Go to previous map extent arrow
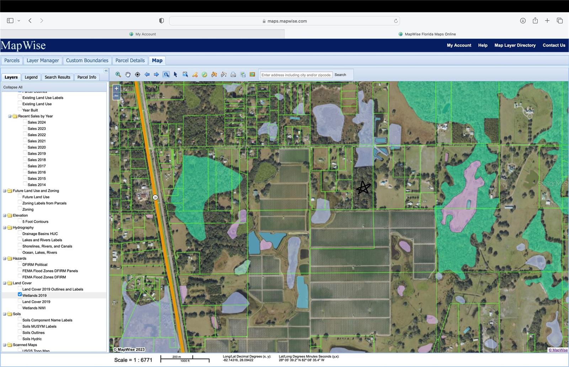The width and height of the screenshot is (569, 367). point(147,75)
